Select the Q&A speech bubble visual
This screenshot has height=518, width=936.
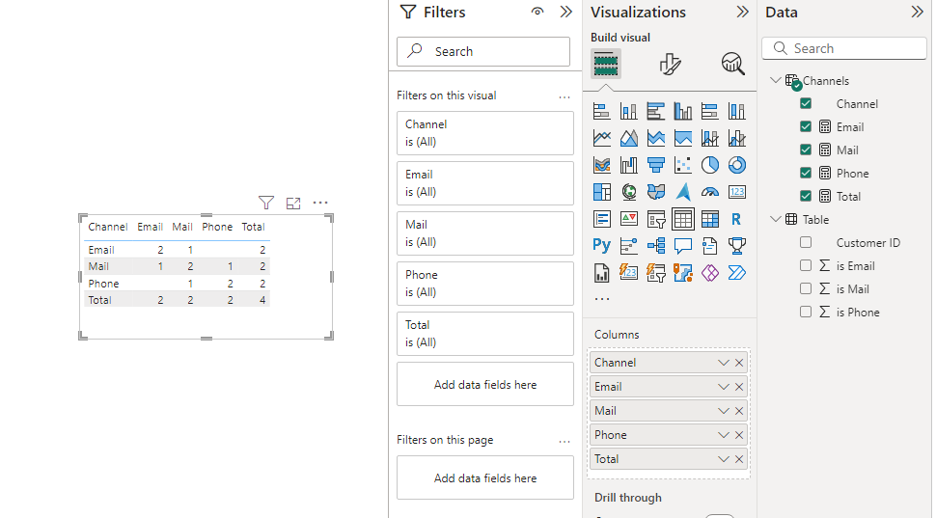coord(682,245)
